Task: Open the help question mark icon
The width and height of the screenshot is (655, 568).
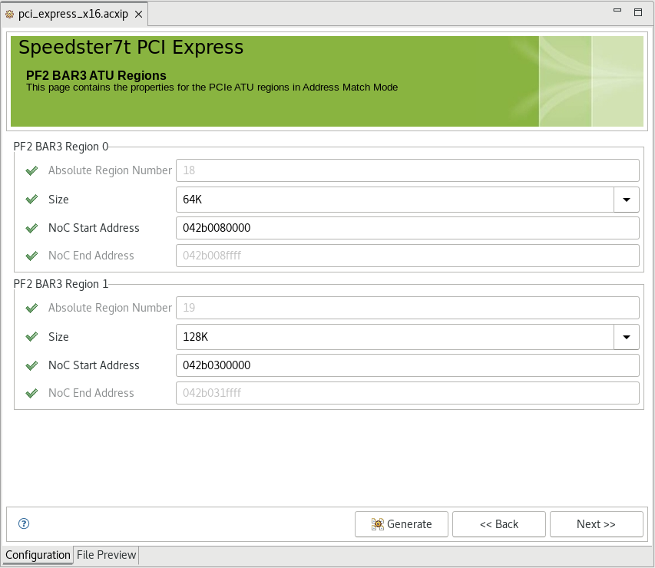Action: click(23, 523)
